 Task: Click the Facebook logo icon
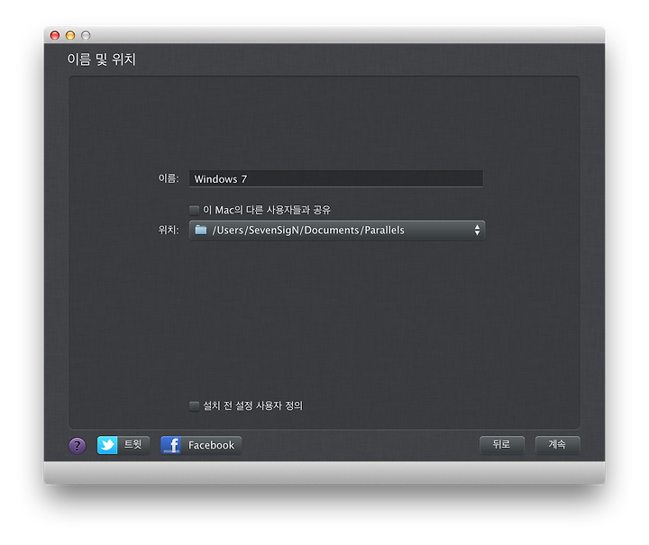pos(170,445)
